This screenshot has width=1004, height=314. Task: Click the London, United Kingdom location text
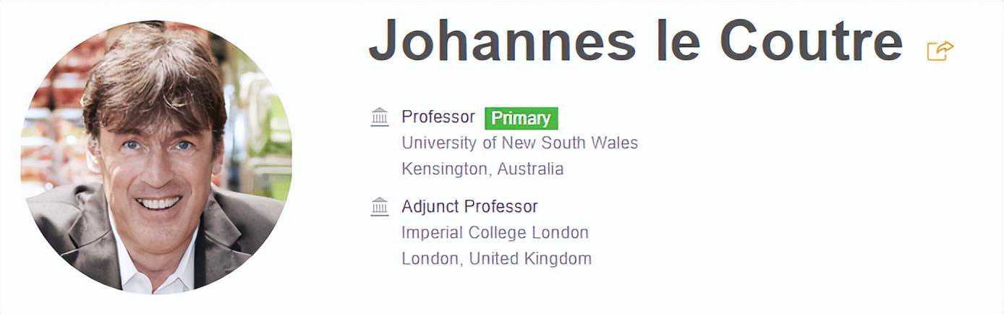pyautogui.click(x=496, y=258)
